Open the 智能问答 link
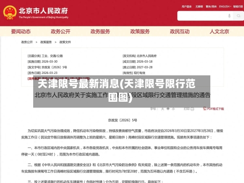244x183 pixels. [x=238, y=6]
